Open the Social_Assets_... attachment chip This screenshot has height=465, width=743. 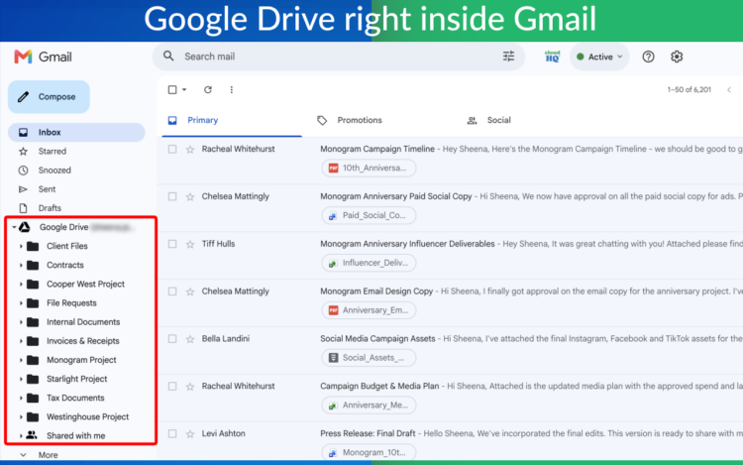point(369,357)
